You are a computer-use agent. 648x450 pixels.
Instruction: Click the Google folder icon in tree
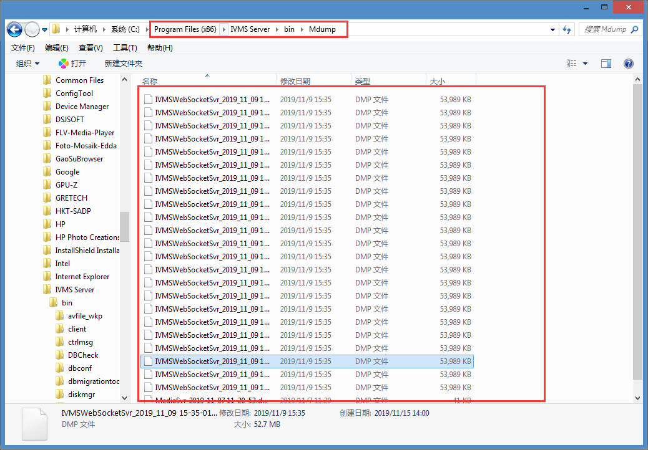click(47, 172)
